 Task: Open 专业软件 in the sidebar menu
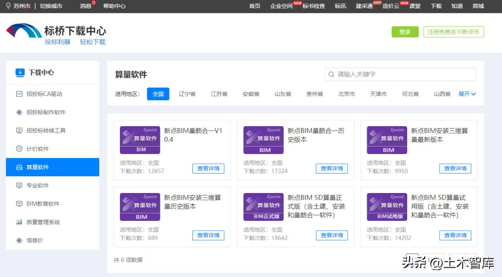38,186
